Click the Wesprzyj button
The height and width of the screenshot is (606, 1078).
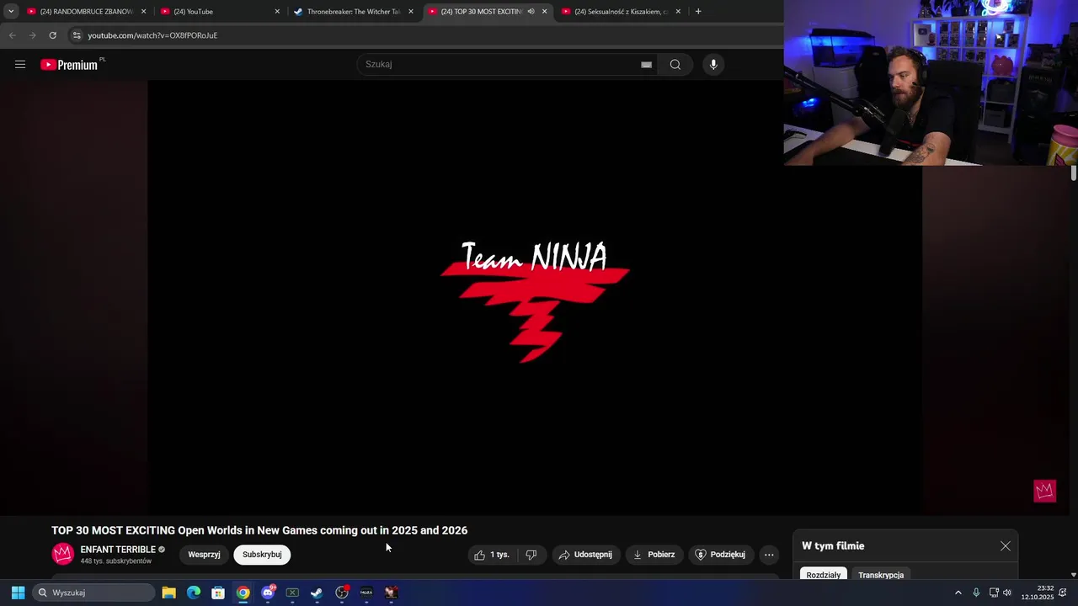204,555
